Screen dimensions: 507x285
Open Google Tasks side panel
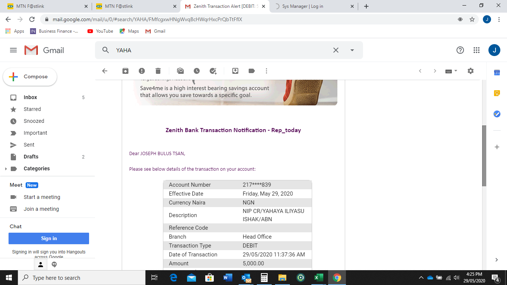497,114
